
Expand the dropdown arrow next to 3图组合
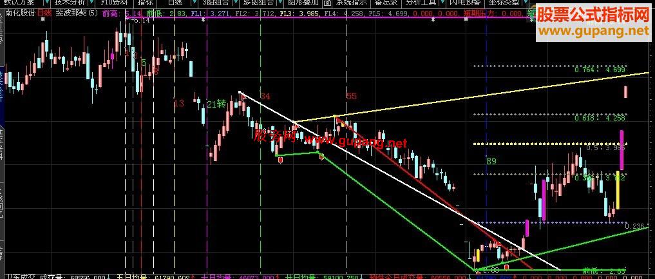(x=235, y=3)
